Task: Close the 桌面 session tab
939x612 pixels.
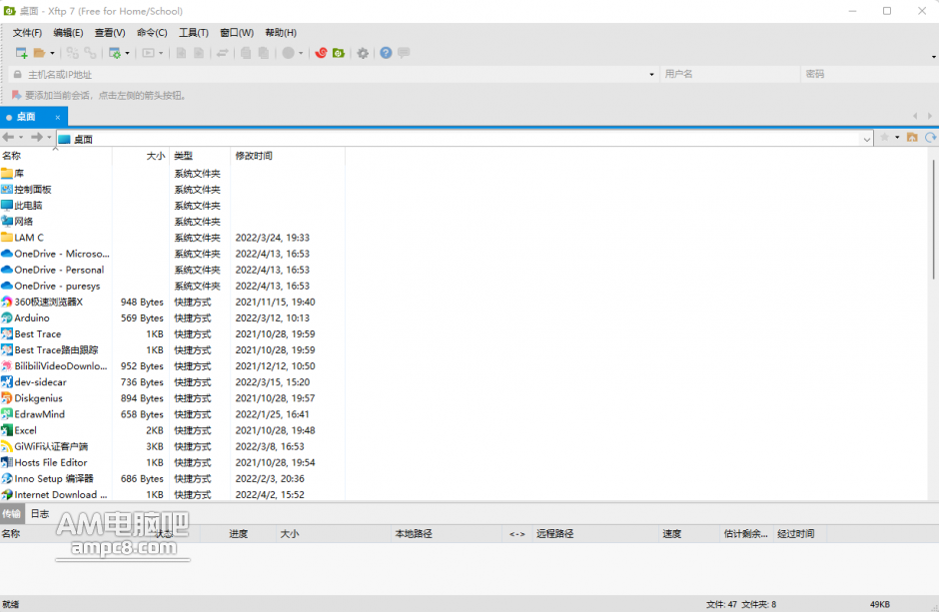Action: coord(58,117)
